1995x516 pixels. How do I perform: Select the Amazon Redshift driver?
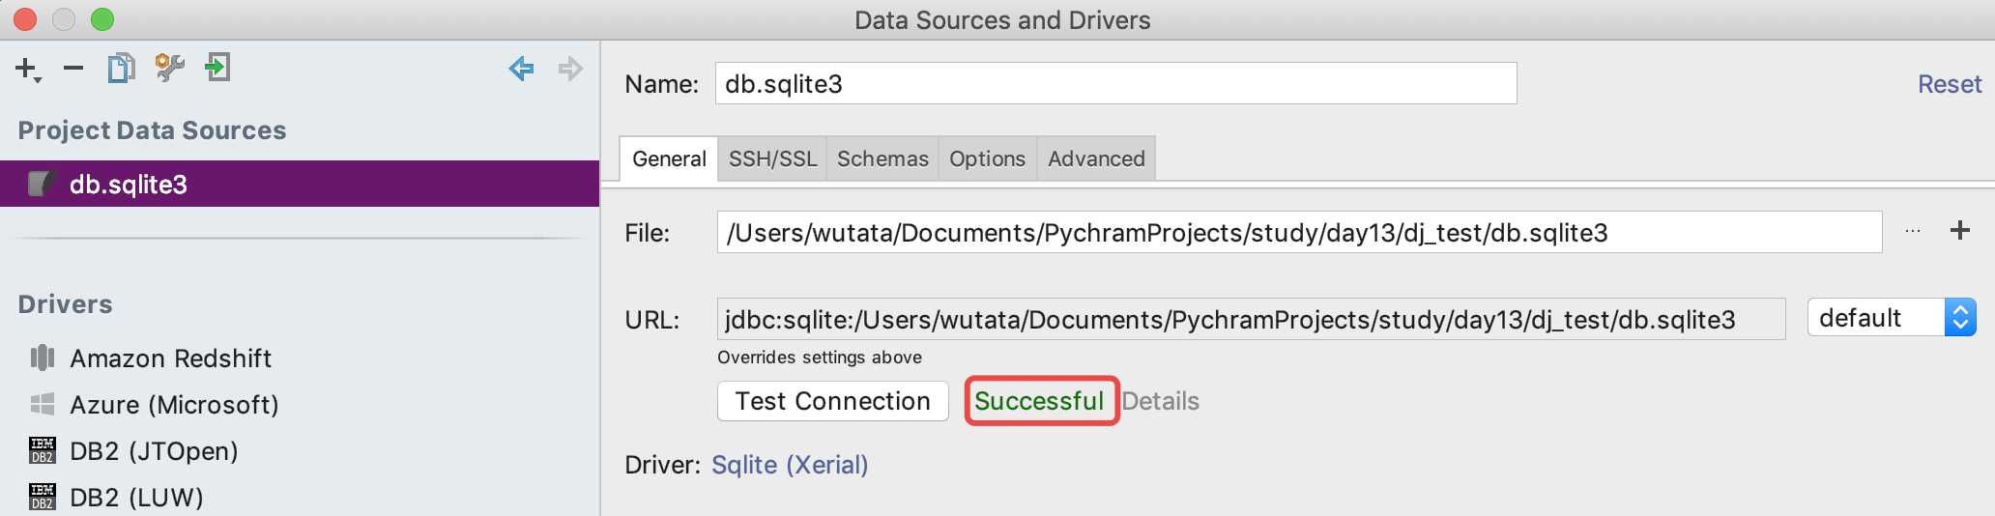pos(170,358)
